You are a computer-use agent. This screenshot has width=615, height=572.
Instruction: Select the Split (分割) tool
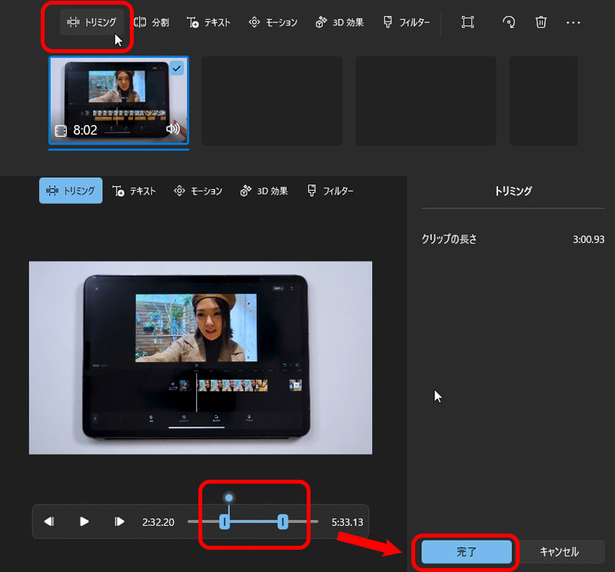coord(152,22)
